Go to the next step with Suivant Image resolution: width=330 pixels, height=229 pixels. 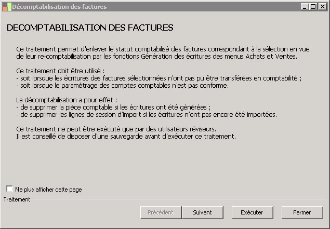(x=202, y=212)
